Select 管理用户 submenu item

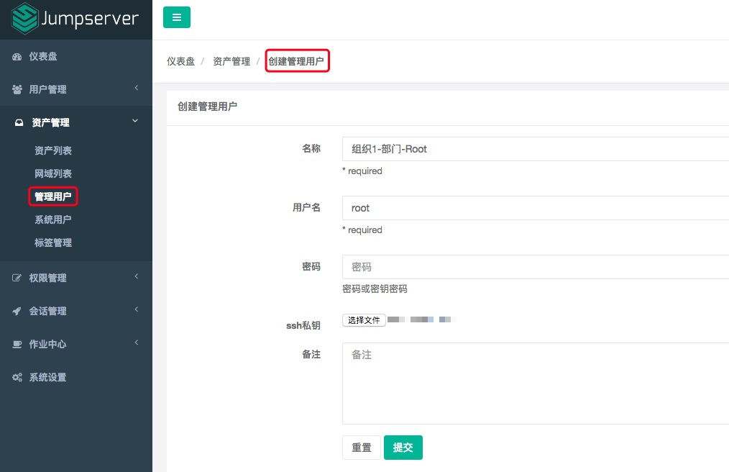point(53,196)
